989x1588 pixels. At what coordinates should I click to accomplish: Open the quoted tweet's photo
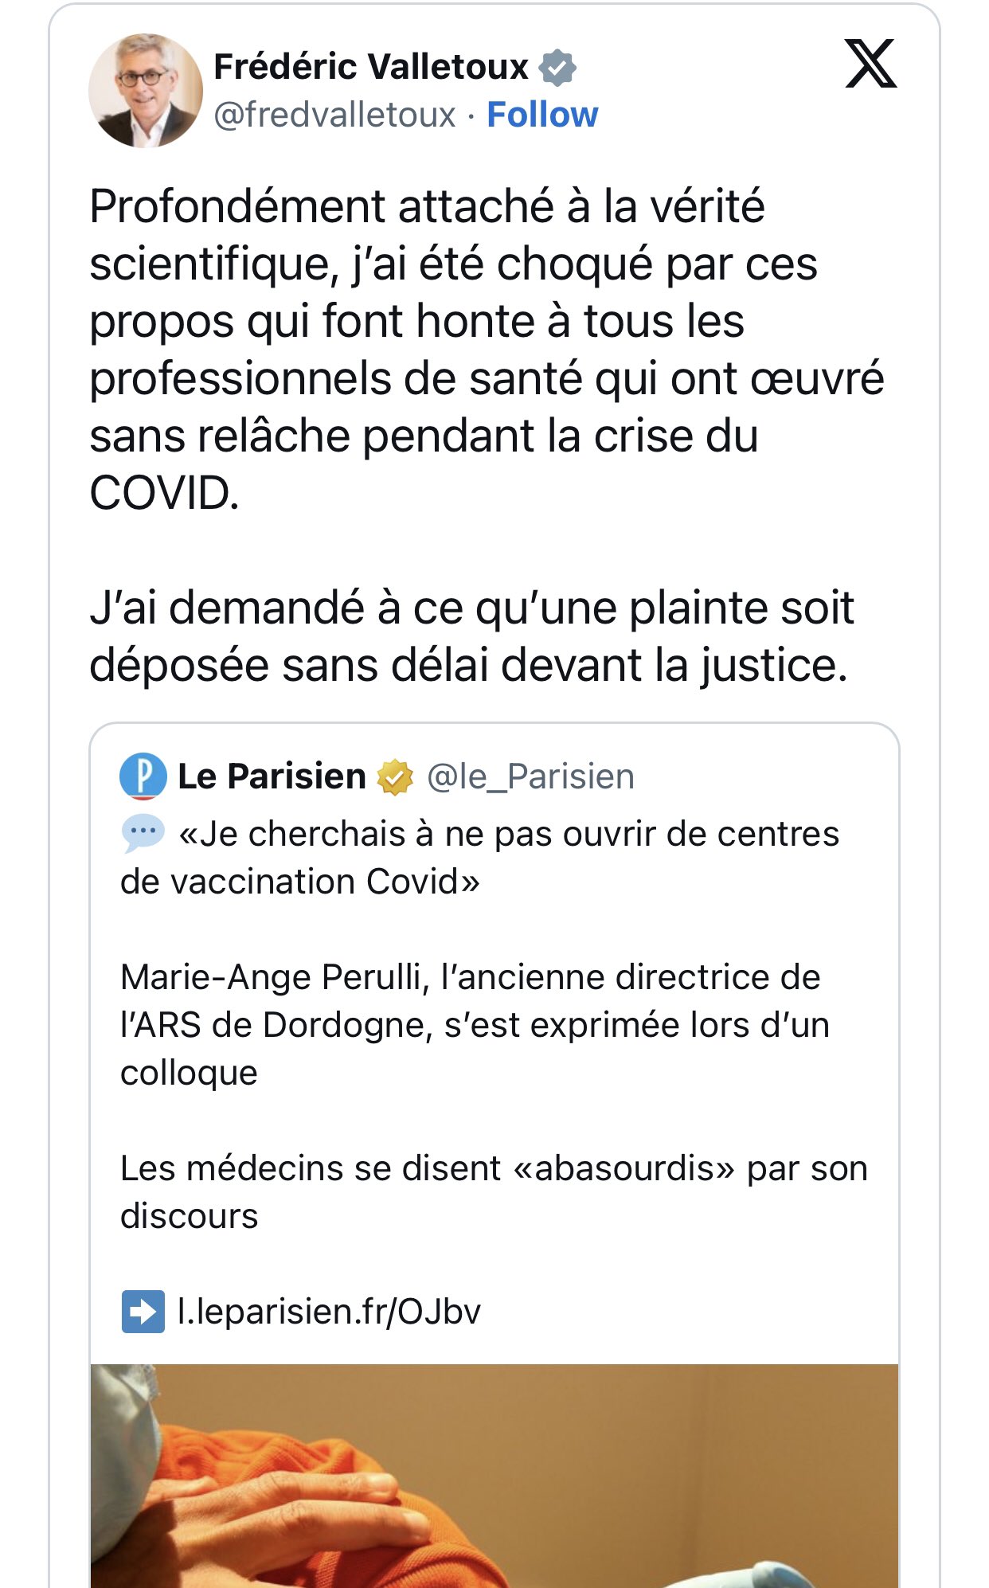pos(494,1475)
